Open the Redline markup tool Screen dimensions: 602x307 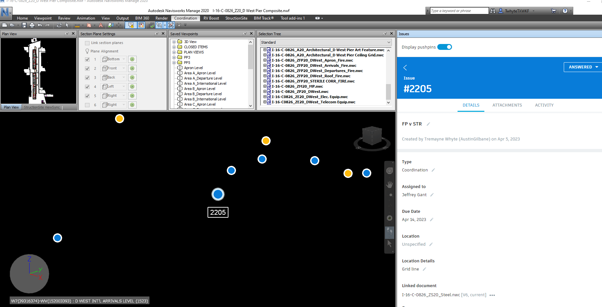click(x=89, y=25)
